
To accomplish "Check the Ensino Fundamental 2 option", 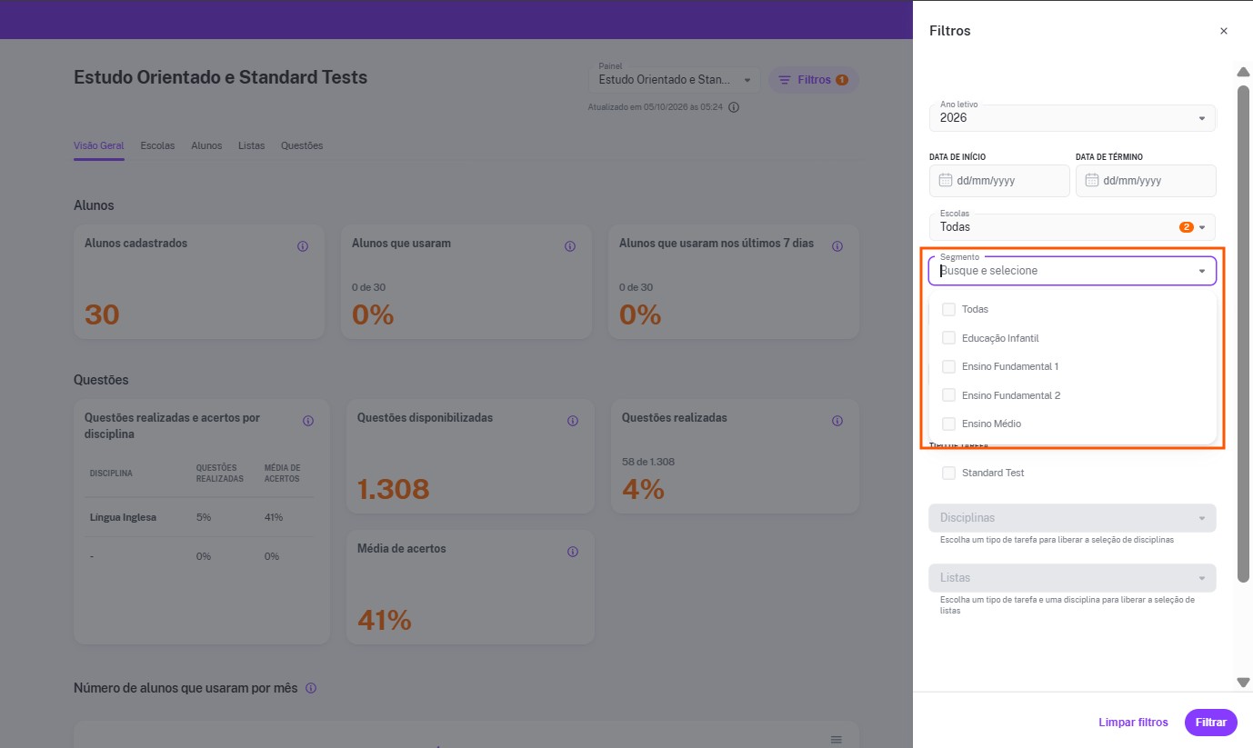I will [949, 395].
